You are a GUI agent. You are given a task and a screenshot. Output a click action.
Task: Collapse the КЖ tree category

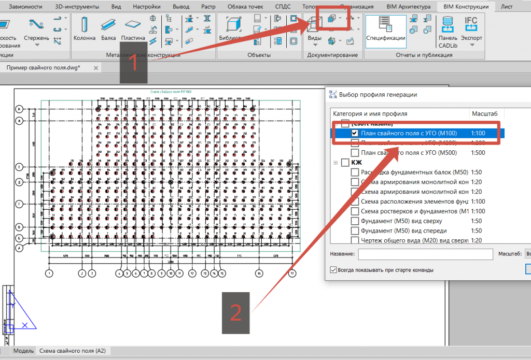point(336,163)
